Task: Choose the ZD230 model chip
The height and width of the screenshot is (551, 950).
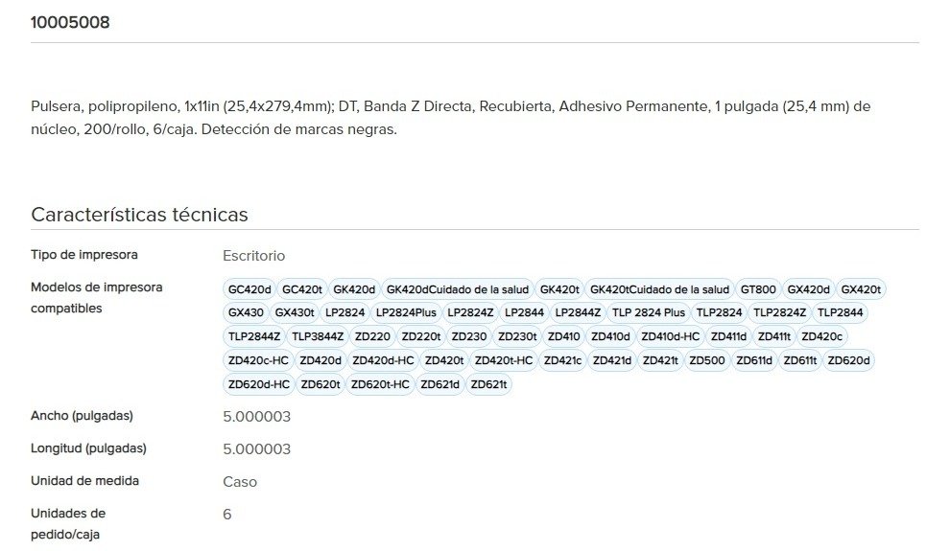Action: 469,336
